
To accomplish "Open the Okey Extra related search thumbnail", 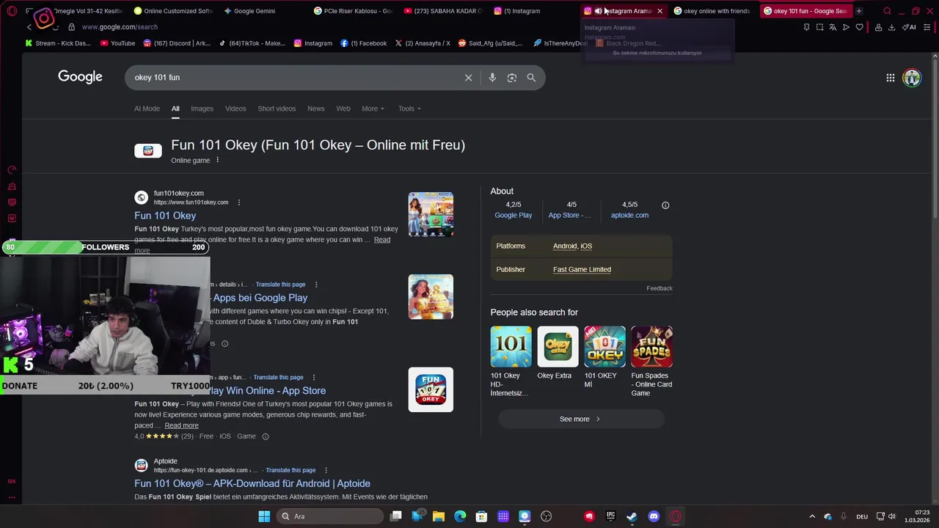I will 558,347.
